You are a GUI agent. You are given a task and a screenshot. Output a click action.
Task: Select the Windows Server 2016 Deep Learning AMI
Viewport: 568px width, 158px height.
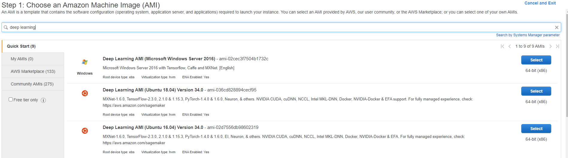[x=536, y=60]
